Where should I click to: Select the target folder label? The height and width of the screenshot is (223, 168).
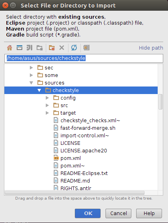[x=68, y=113]
